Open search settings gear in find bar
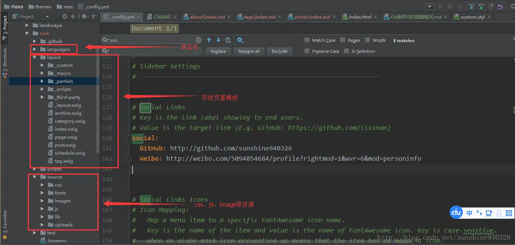Screen dimensions: 515x245 click(240, 40)
